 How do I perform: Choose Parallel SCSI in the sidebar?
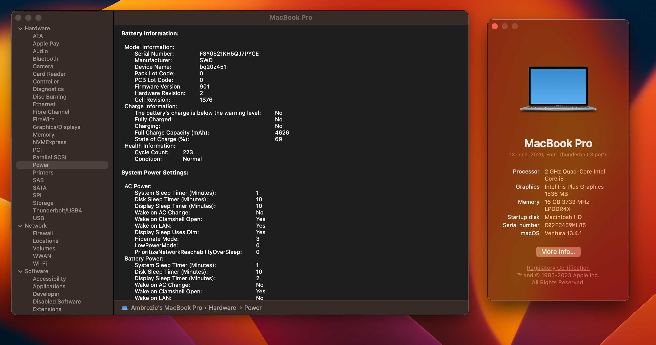coord(50,157)
